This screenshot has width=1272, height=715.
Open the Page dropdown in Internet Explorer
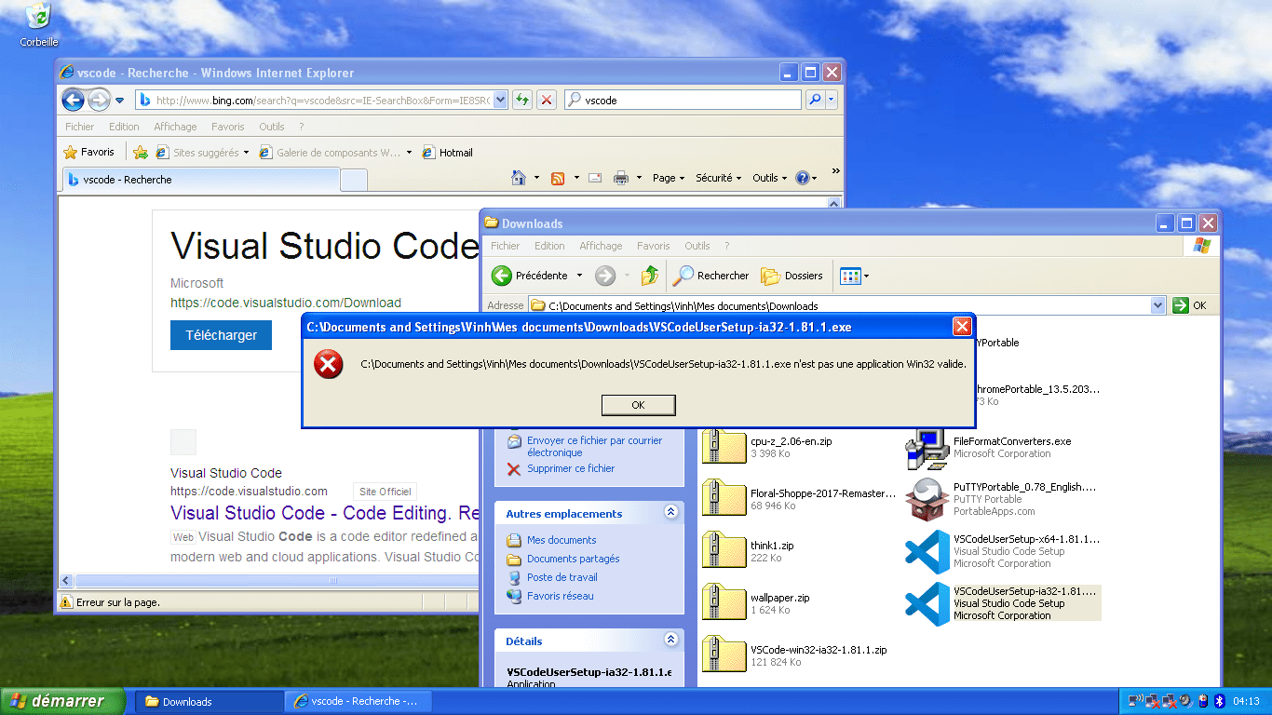[663, 177]
